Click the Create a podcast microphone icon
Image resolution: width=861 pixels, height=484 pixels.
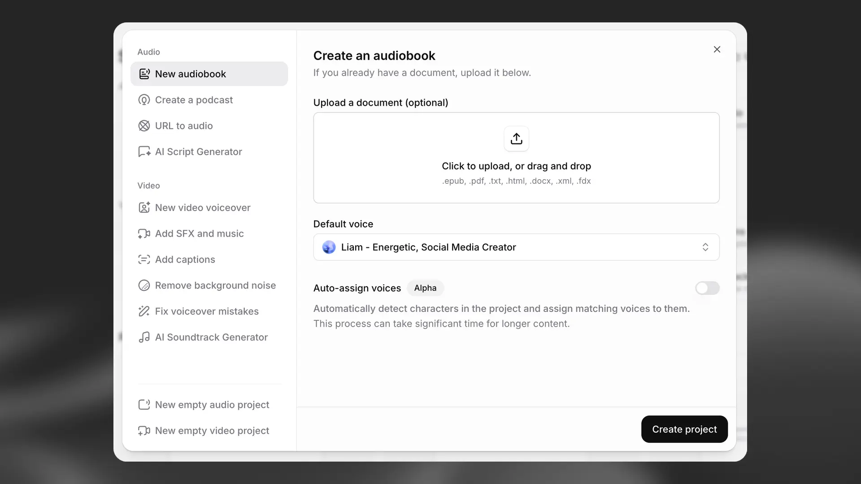click(x=143, y=99)
